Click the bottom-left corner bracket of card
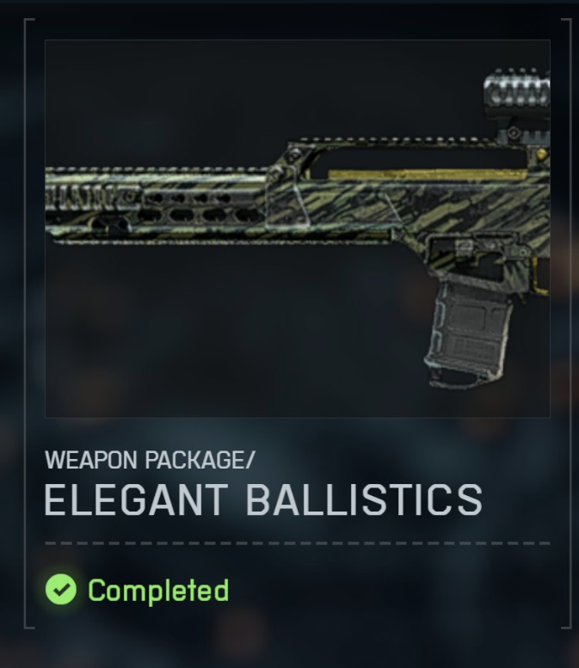 [x=29, y=622]
